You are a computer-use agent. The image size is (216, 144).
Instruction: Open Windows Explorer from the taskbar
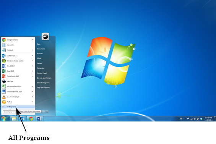tap(14, 119)
